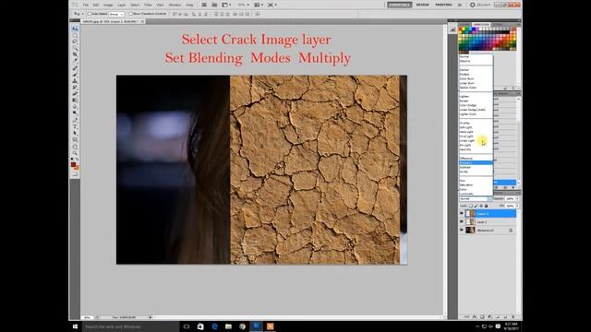Viewport: 591px width, 332px height.
Task: Open the Auto-Select Group dropdown
Action: click(x=116, y=14)
